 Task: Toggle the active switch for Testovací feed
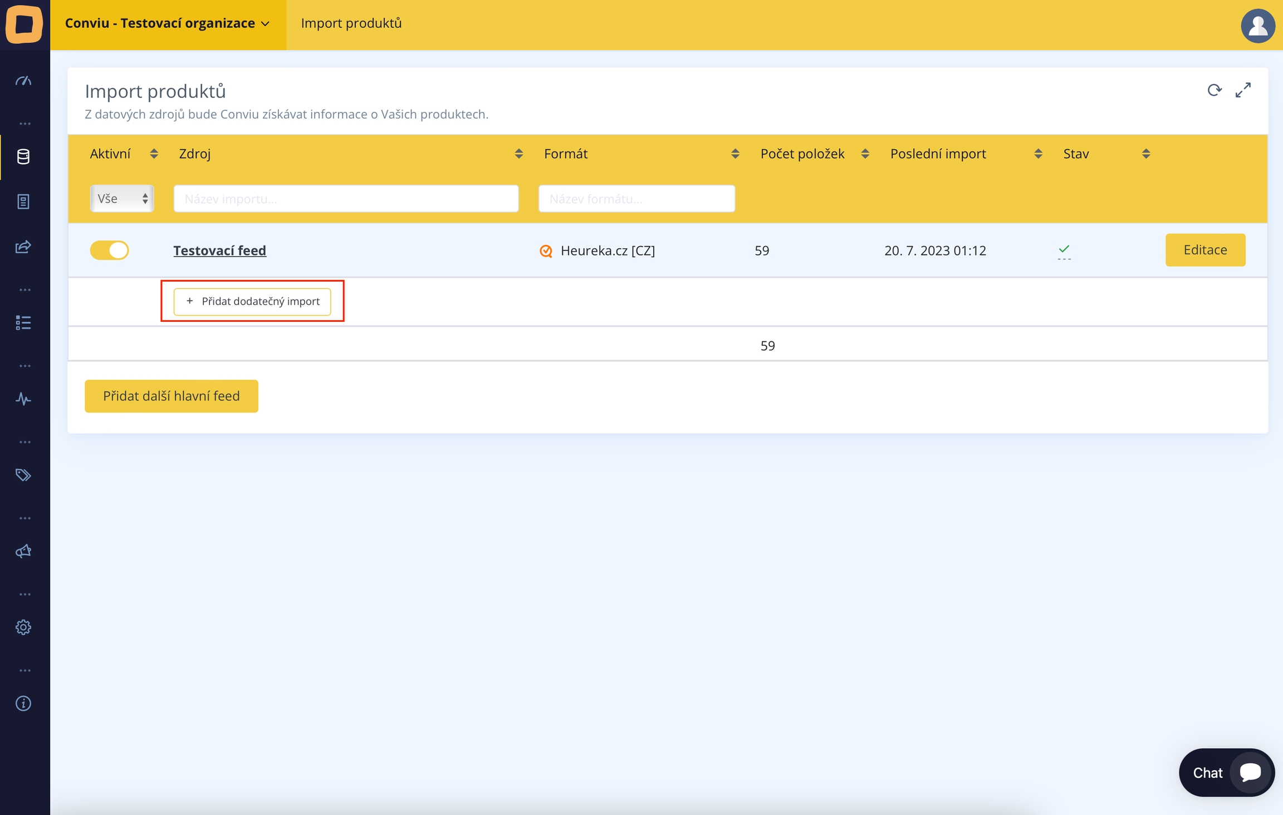pos(110,251)
